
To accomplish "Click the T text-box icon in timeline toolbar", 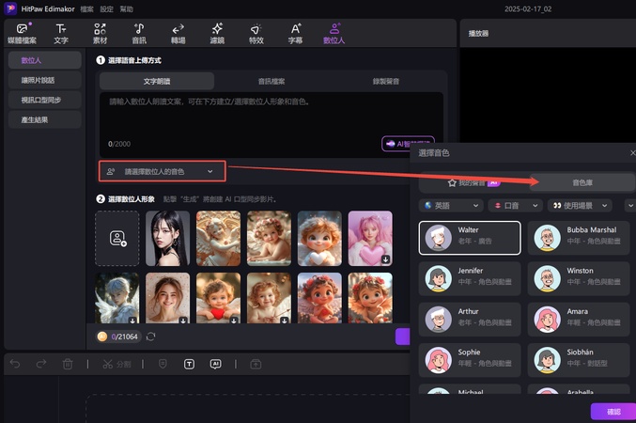I will pos(189,364).
